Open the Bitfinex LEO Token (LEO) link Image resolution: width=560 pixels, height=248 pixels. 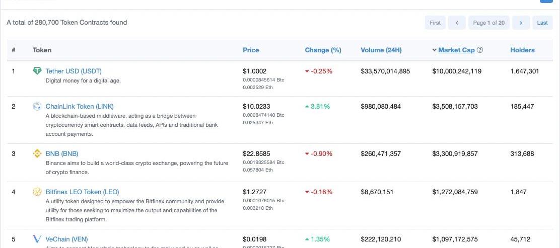pyautogui.click(x=82, y=192)
